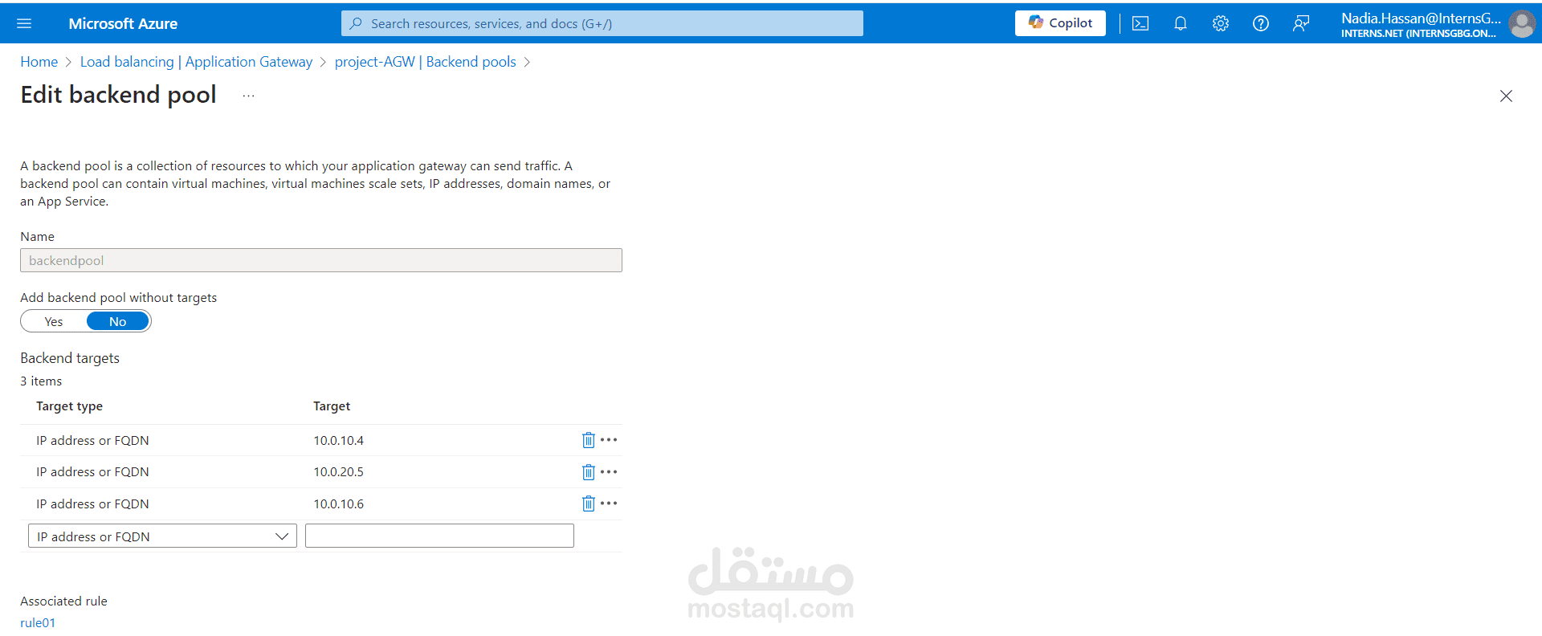Open the Help question mark icon

coord(1261,23)
